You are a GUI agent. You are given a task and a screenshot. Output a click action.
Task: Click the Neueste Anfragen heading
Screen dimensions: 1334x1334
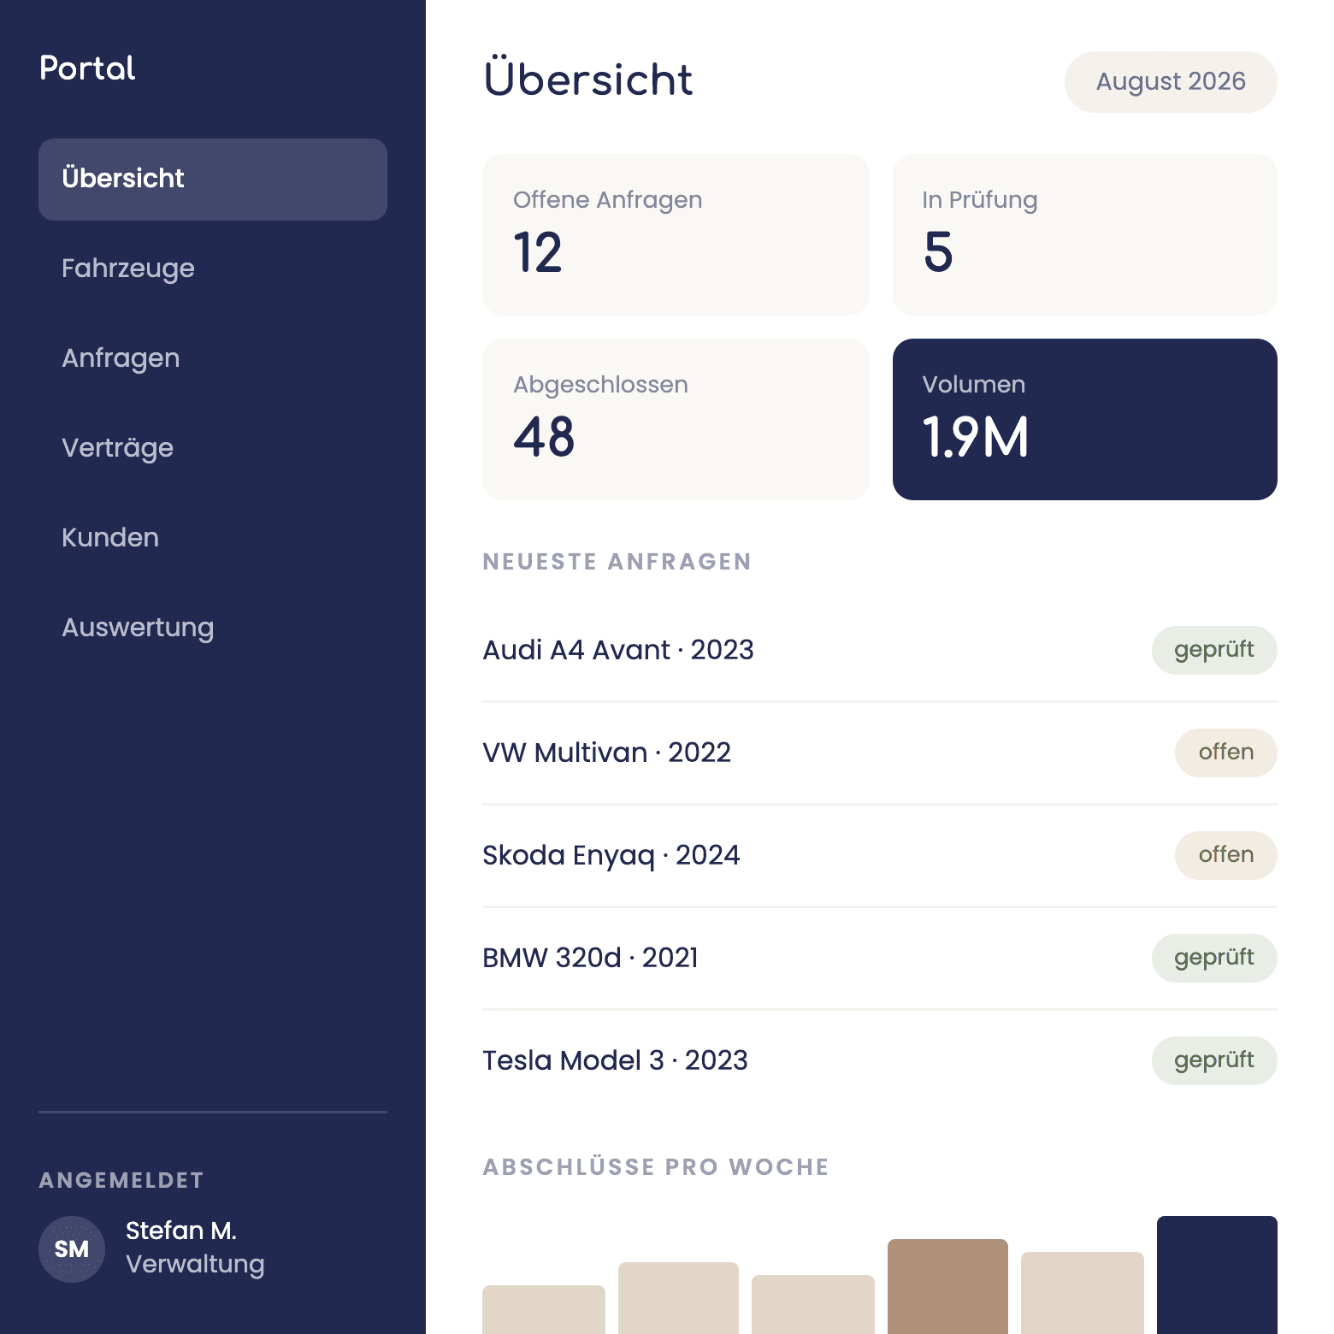click(x=617, y=562)
